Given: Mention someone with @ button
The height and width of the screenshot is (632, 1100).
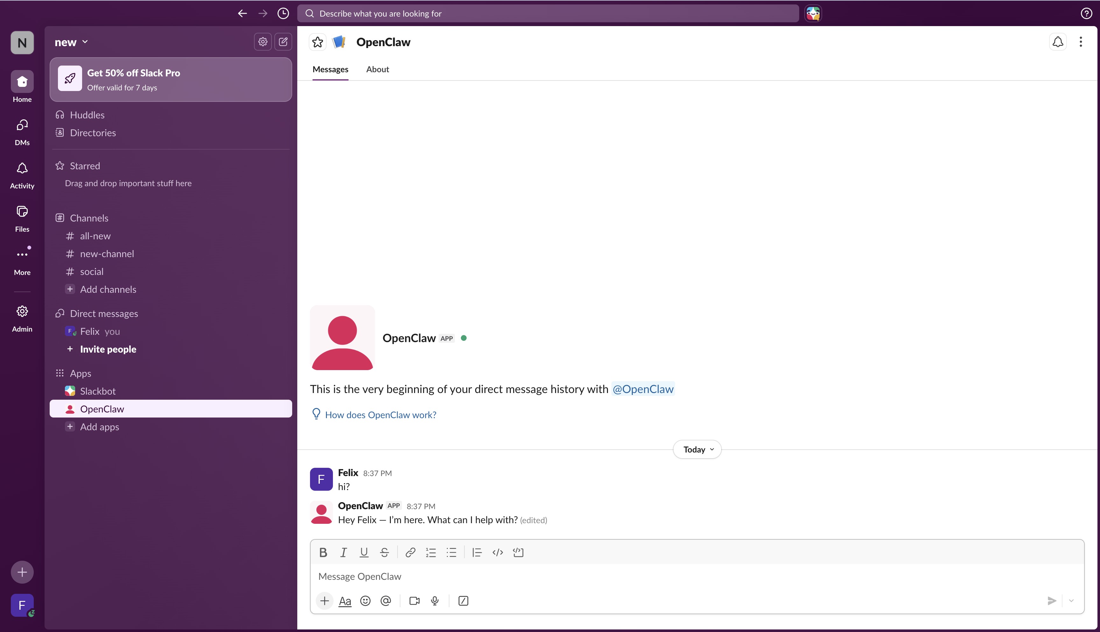Looking at the screenshot, I should click(x=385, y=601).
